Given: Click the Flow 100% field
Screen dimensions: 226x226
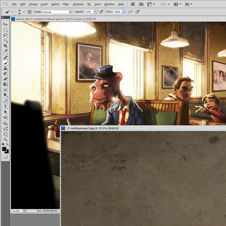Looking at the screenshot, I should click(118, 12).
